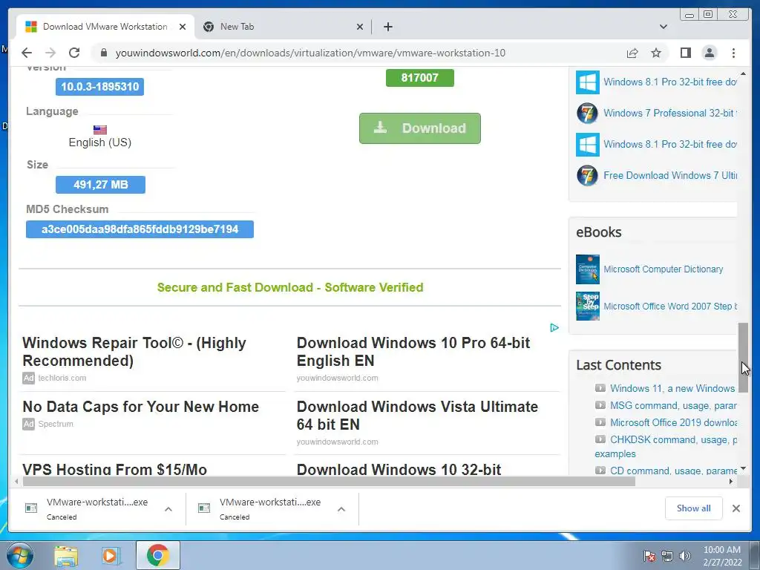The image size is (760, 570).
Task: Open Windows Repair Tool ad
Action: coord(134,352)
